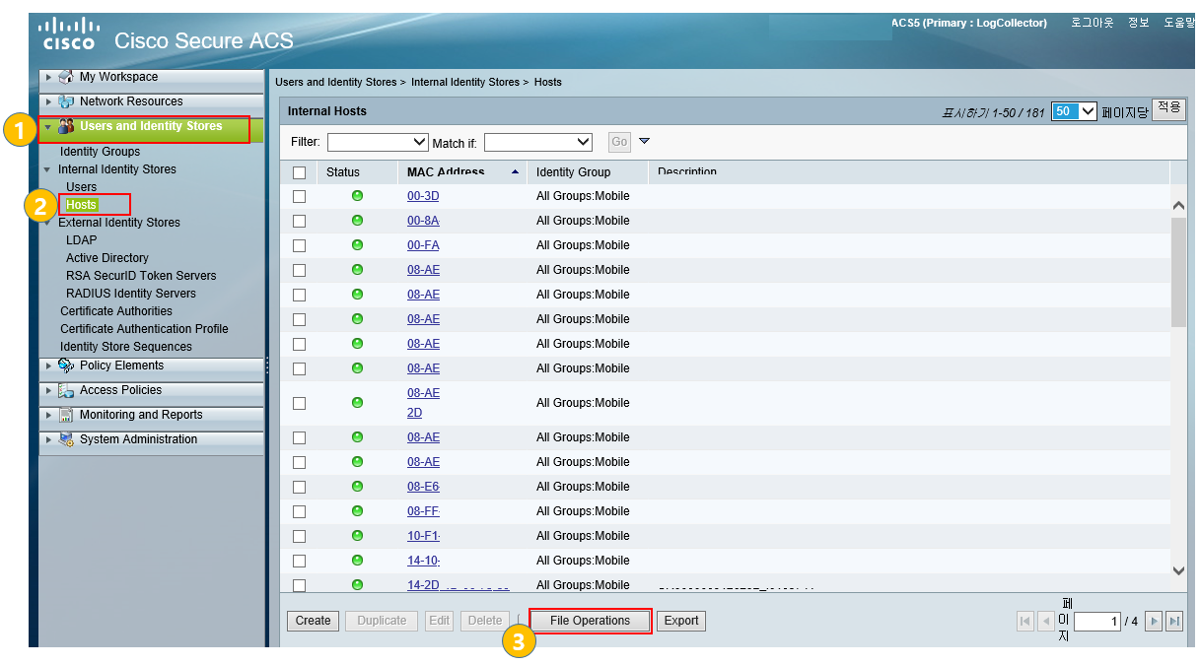This screenshot has width=1200, height=665.
Task: Open the Match if dropdown
Action: [x=538, y=142]
